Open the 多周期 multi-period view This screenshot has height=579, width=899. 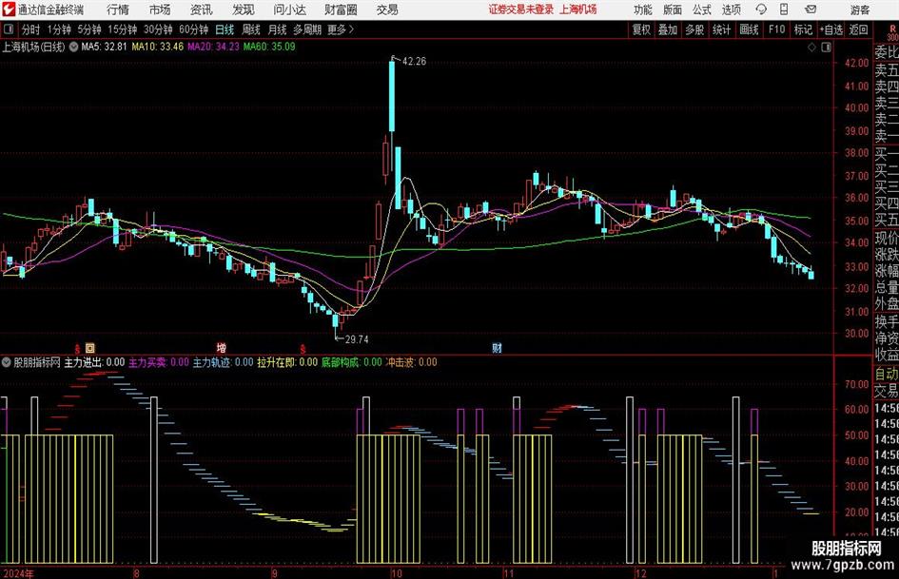307,29
